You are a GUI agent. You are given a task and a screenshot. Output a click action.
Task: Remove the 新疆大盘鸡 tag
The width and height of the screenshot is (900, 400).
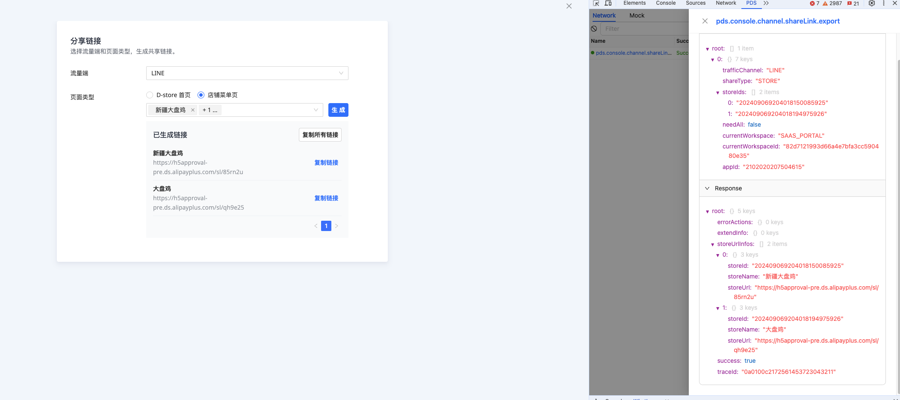pos(193,110)
